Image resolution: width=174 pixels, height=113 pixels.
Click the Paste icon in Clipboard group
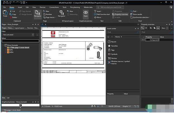coord(5,12)
